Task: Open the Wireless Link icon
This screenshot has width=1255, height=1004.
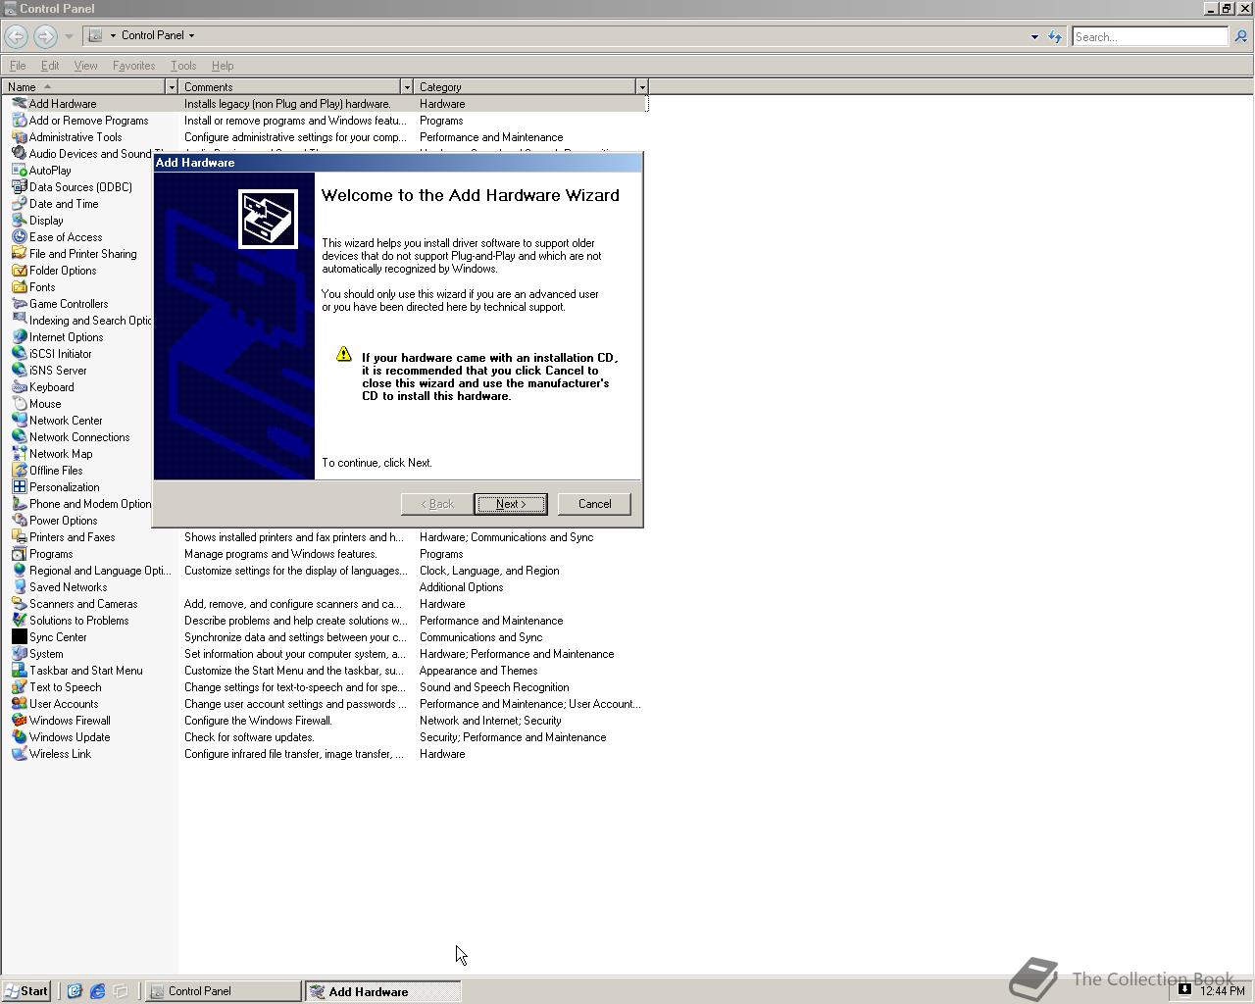Action: (19, 754)
